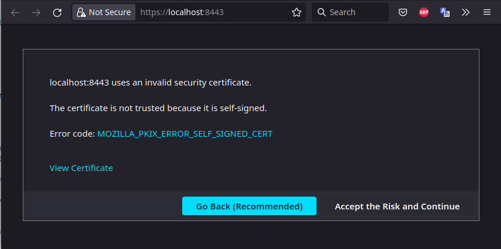Click the Go Back (Recommended) button

249,206
